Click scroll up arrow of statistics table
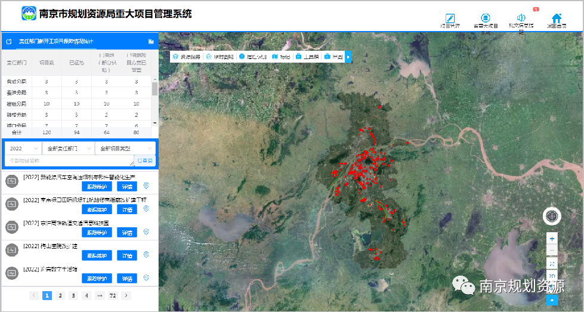This screenshot has width=584, height=312. (155, 79)
